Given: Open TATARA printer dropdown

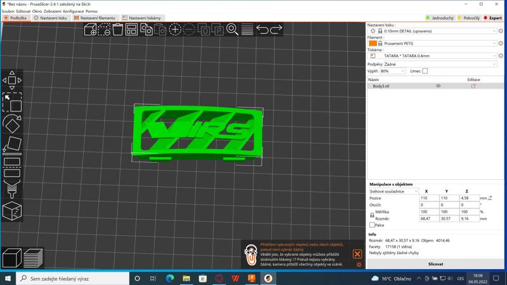Looking at the screenshot, I should click(x=432, y=56).
